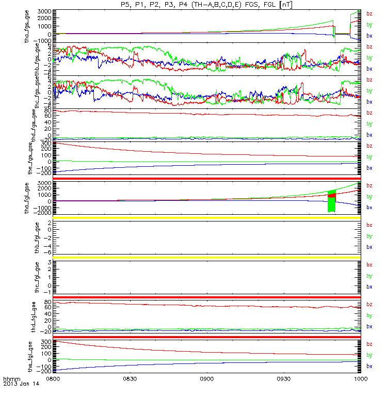Pick the by legend of thd_fgs_gse panel

click(x=369, y=124)
